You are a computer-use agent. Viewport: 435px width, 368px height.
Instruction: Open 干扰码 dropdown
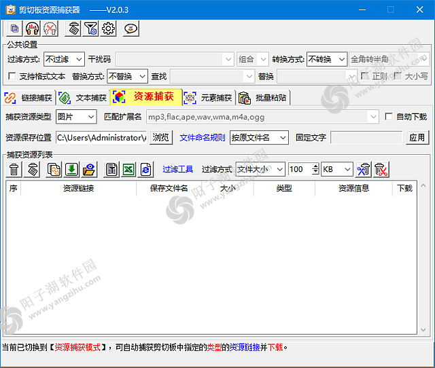click(x=174, y=59)
